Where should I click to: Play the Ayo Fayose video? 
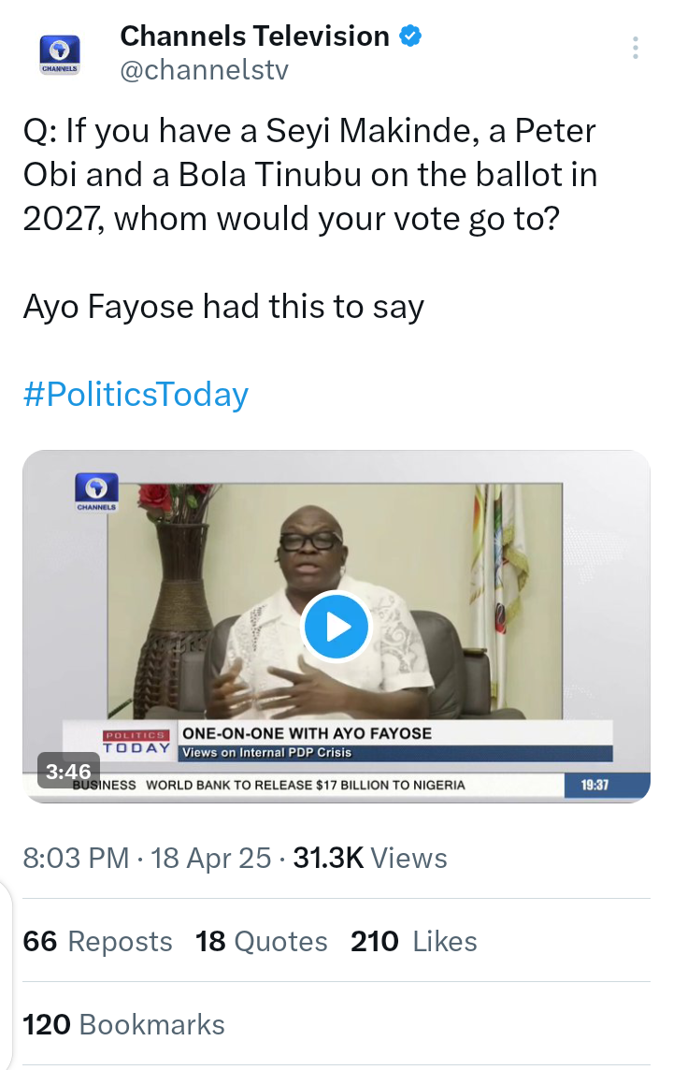click(336, 627)
